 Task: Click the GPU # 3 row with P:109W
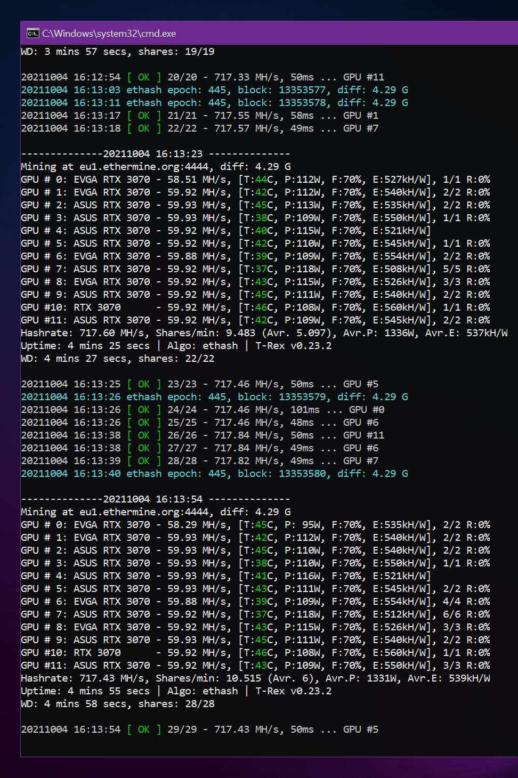[x=255, y=218]
